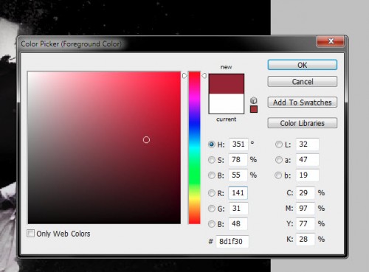Select the HSB brightness B radio button
Screen dimensions: 369x272
211,175
